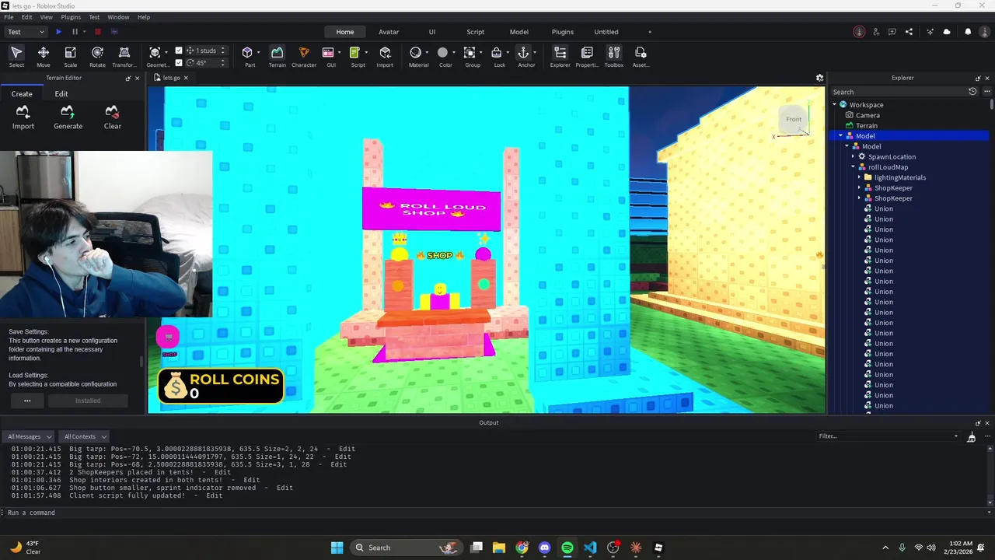Viewport: 995px width, 560px height.
Task: Open the Plugins menu
Action: tap(71, 17)
